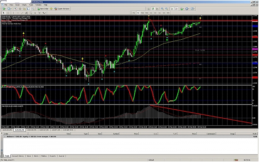Screen dimensions: 259x162
Task: Toggle the Expert Advisors button
Action: pyautogui.click(x=62, y=9)
